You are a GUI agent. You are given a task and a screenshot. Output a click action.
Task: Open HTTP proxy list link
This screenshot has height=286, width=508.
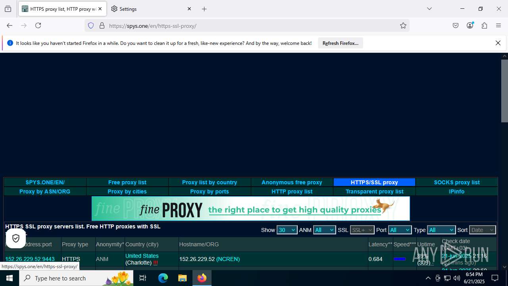click(292, 191)
